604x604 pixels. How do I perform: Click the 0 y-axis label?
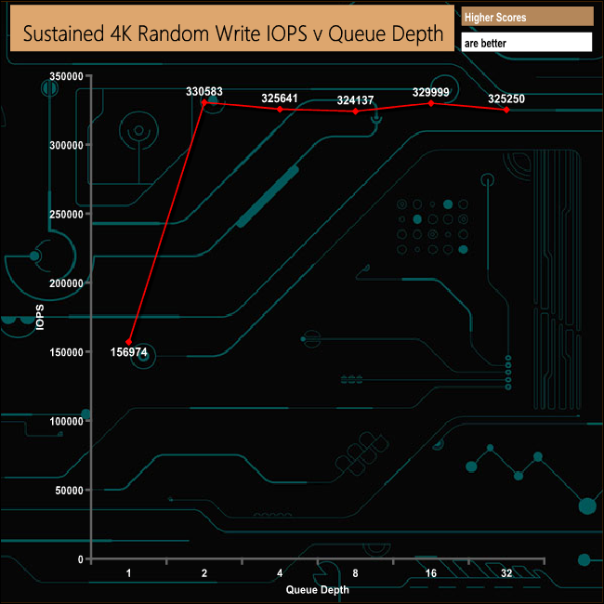click(x=81, y=558)
